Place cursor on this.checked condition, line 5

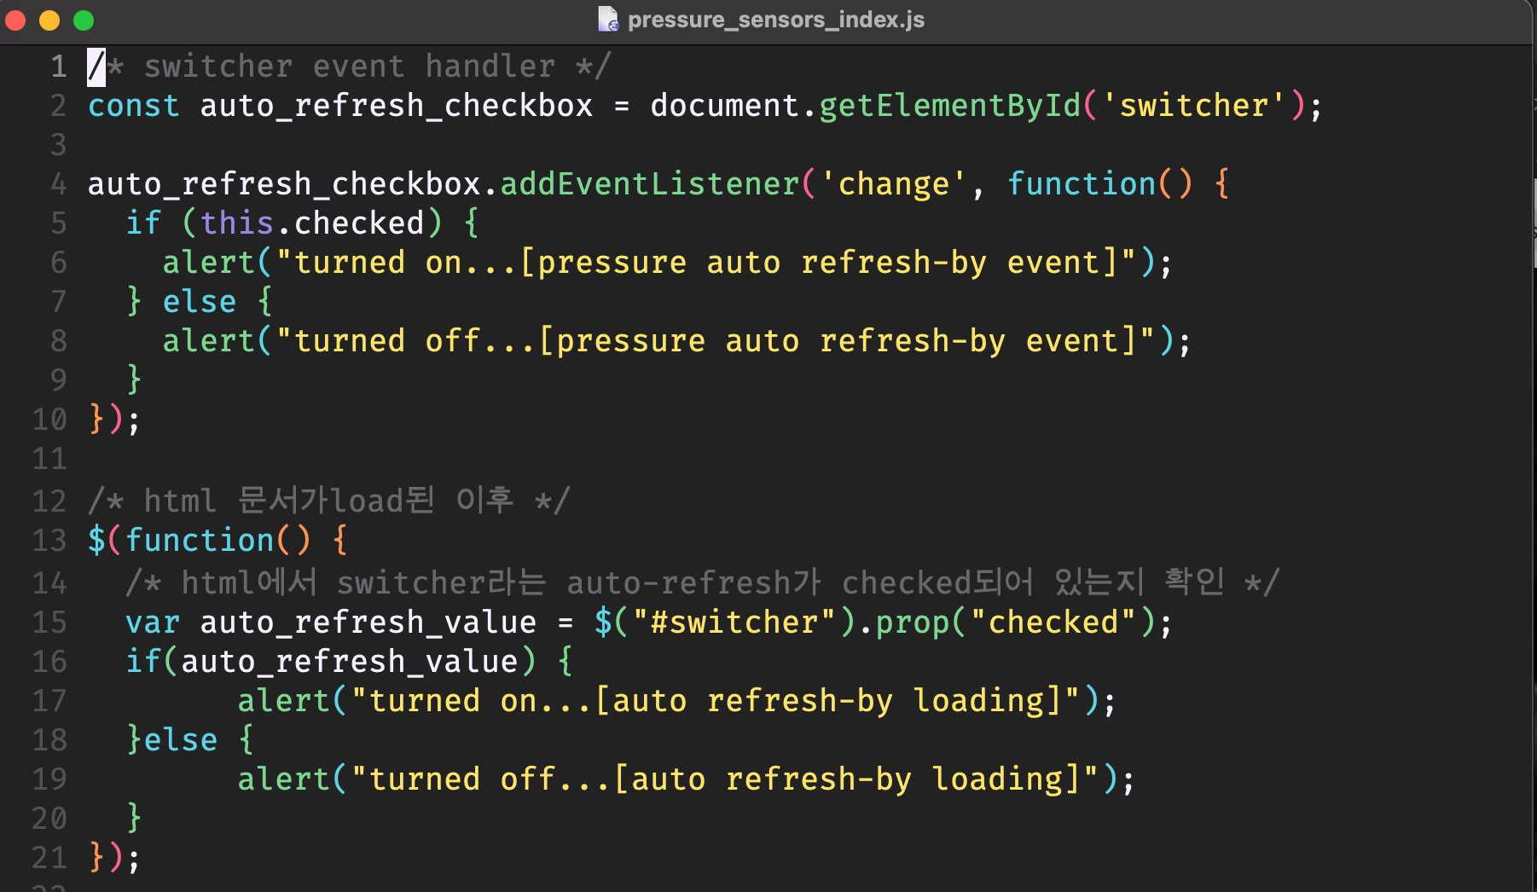pyautogui.click(x=311, y=223)
